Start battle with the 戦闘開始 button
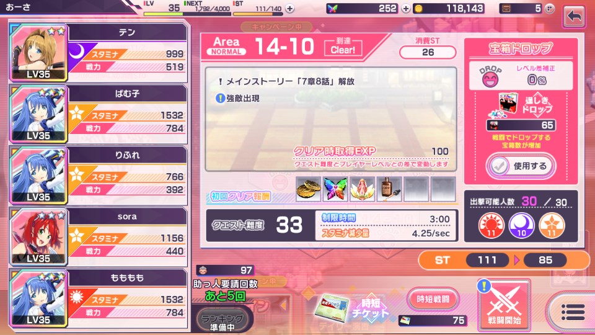 (505, 305)
